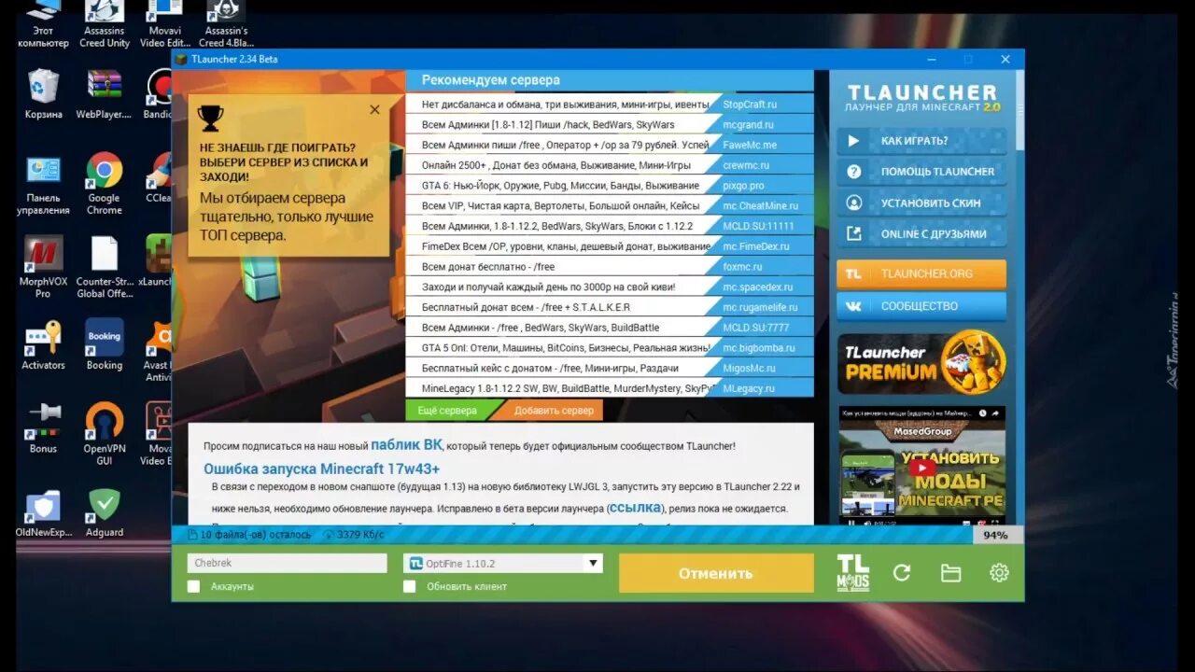
Task: Launch Adguard desktop icon
Action: coord(105,512)
